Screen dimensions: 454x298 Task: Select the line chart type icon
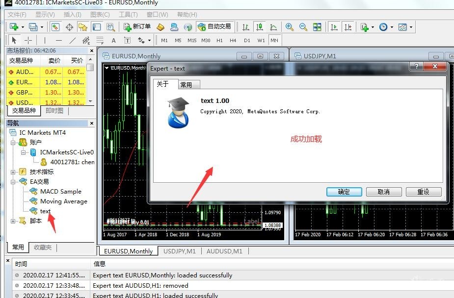coord(273,27)
